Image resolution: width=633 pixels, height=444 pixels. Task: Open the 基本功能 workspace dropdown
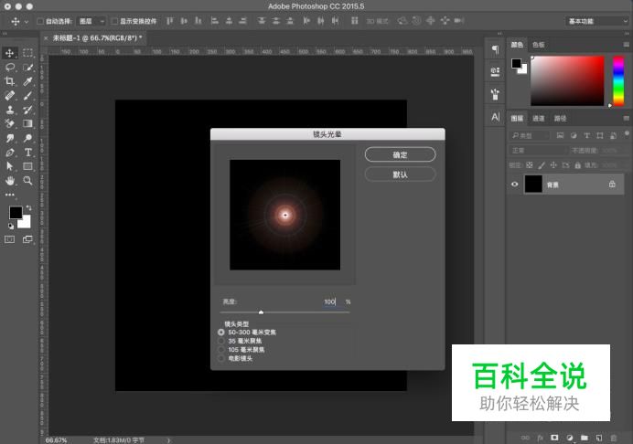coord(597,20)
